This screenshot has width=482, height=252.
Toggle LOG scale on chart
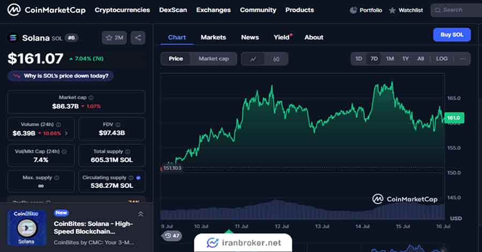click(x=442, y=59)
